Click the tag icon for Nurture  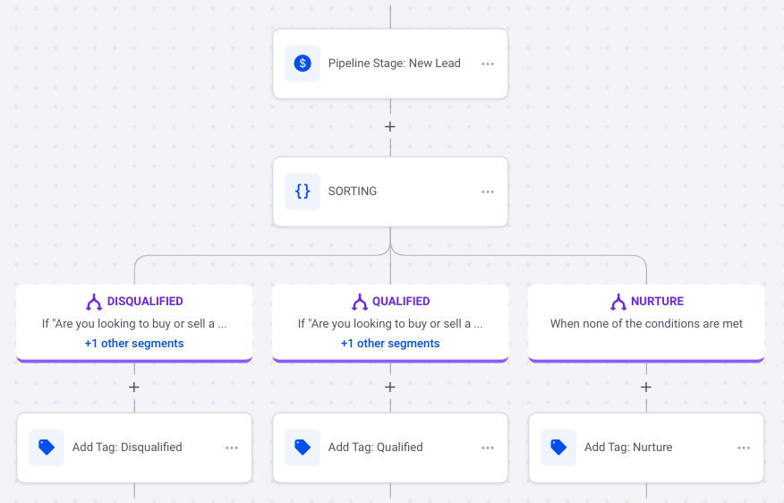(558, 448)
